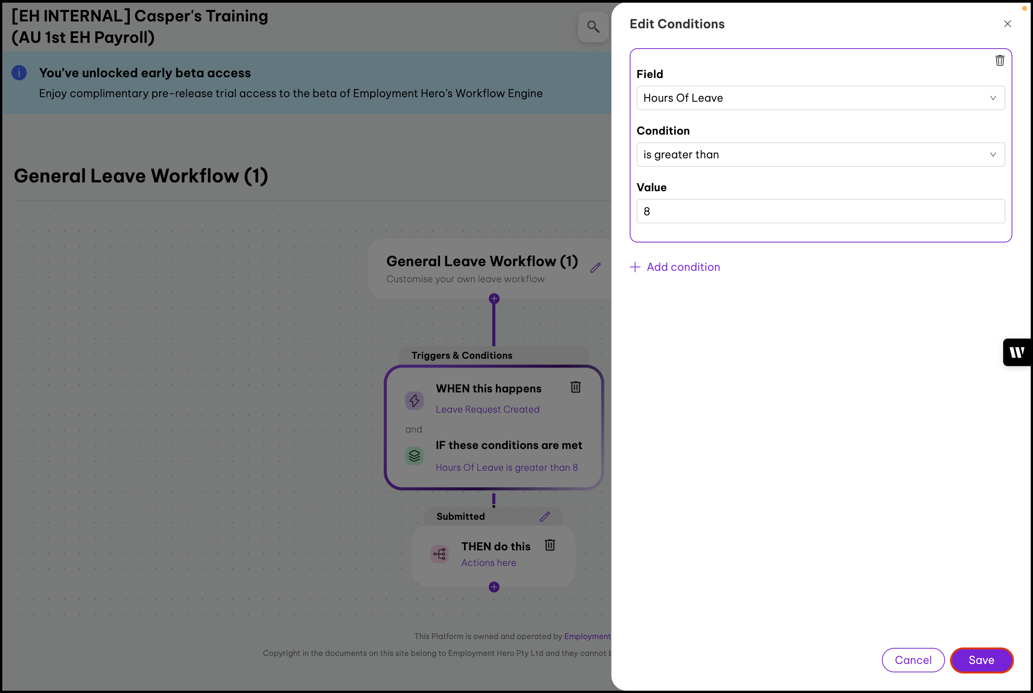Open the Leave Request Created trigger link

(487, 409)
